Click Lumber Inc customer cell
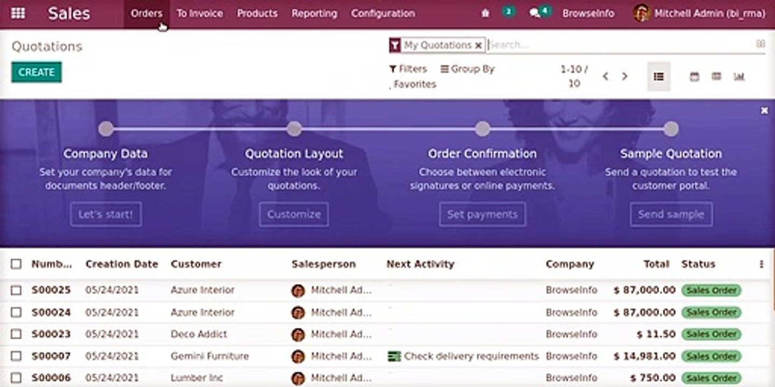775x387 pixels. coord(196,378)
